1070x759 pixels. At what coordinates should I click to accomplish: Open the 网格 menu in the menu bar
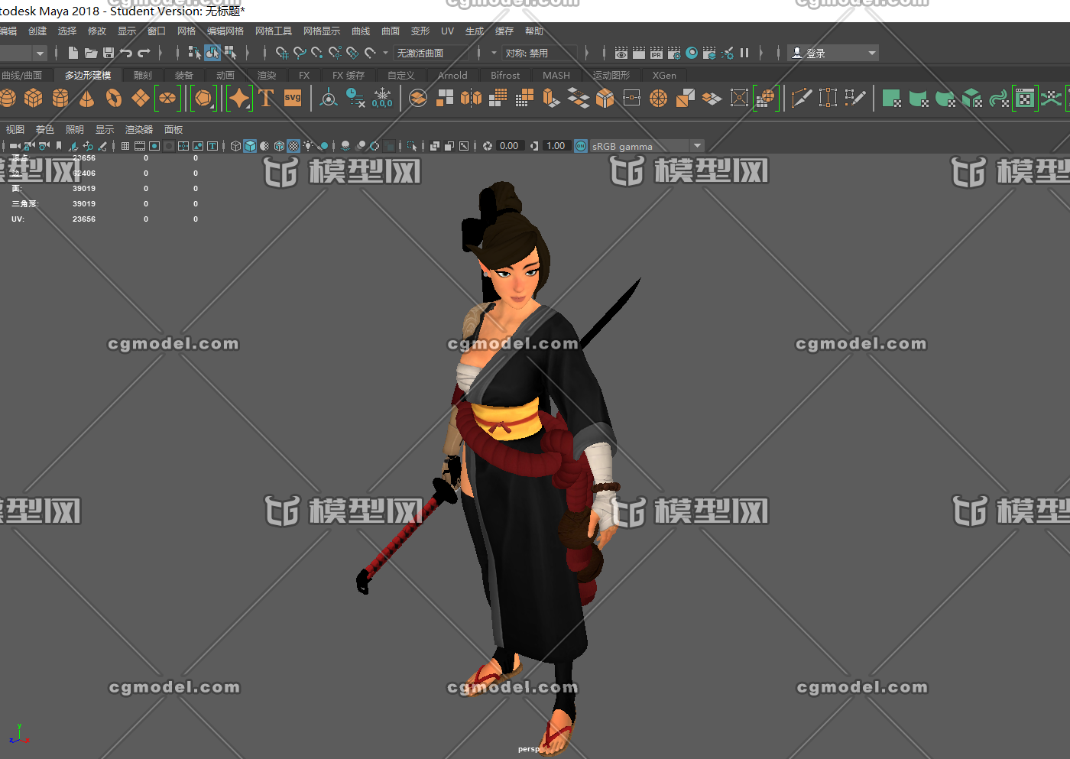186,31
